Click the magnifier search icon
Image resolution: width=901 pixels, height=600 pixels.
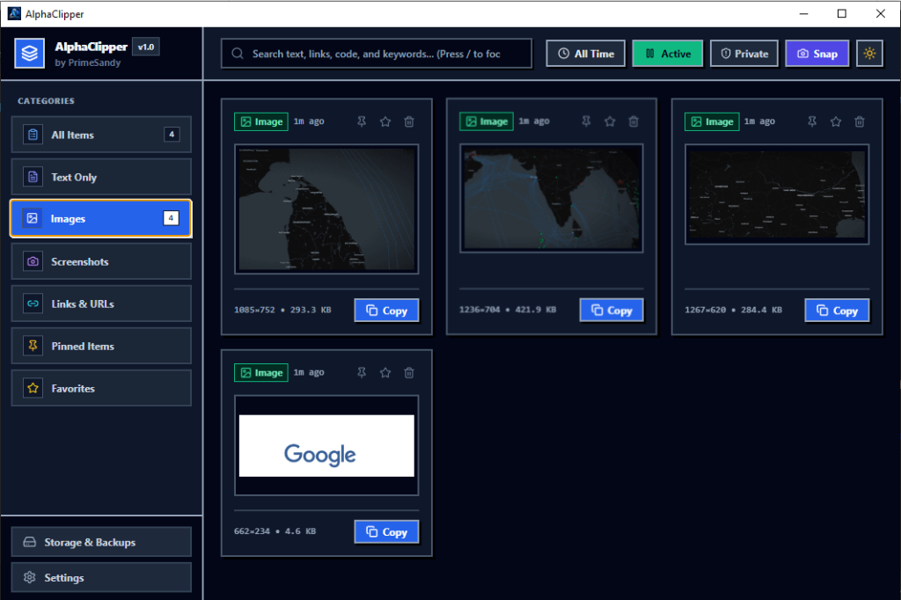(238, 54)
